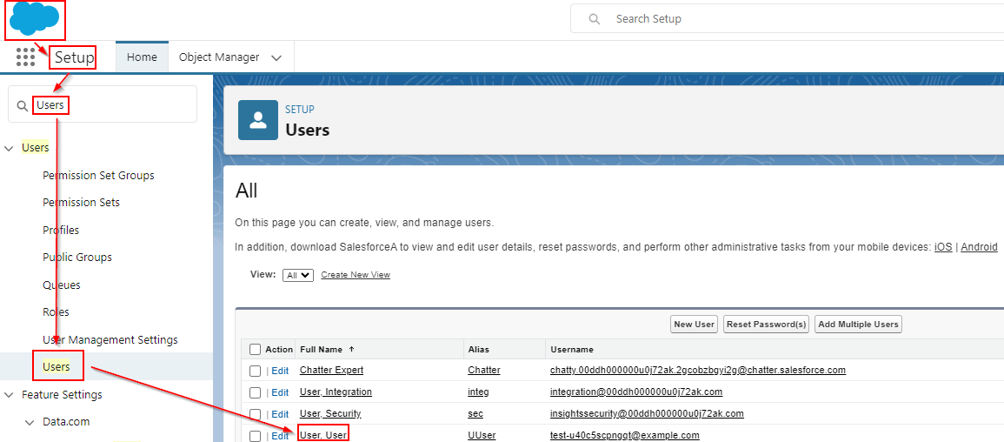
Task: Expand the Feature Settings section
Action: pos(9,395)
